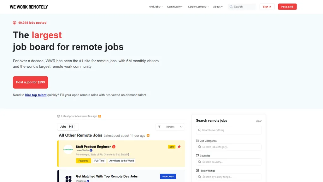Open the Search by salary range field
This screenshot has width=323, height=182.
[229, 177]
